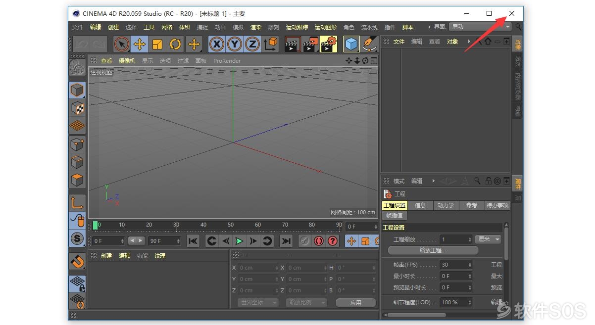The width and height of the screenshot is (595, 325).
Task: Click the 缩放工程 button
Action: coord(433,250)
